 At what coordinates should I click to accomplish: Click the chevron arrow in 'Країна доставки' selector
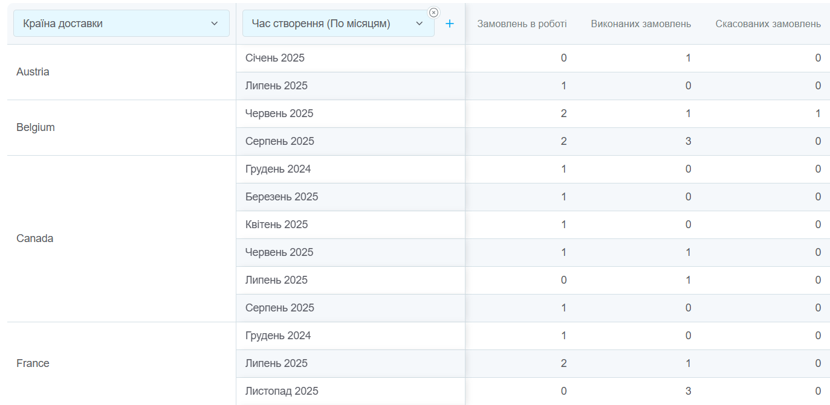pos(214,24)
